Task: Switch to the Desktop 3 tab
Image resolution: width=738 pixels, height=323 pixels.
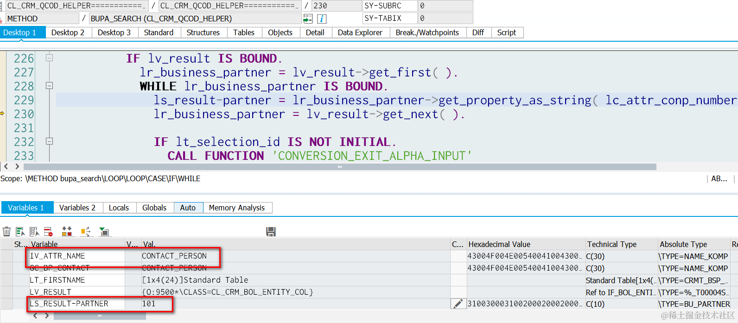Action: tap(115, 32)
